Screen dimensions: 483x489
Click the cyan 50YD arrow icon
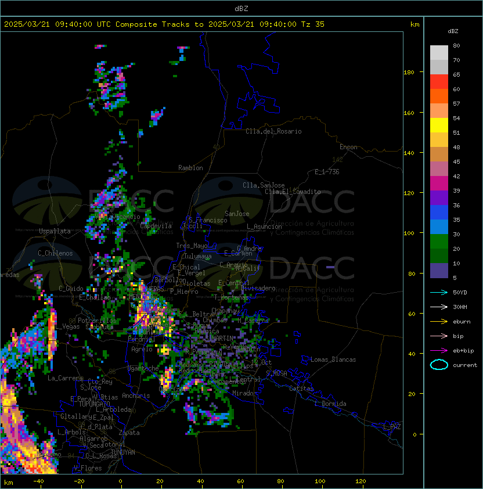pyautogui.click(x=439, y=292)
